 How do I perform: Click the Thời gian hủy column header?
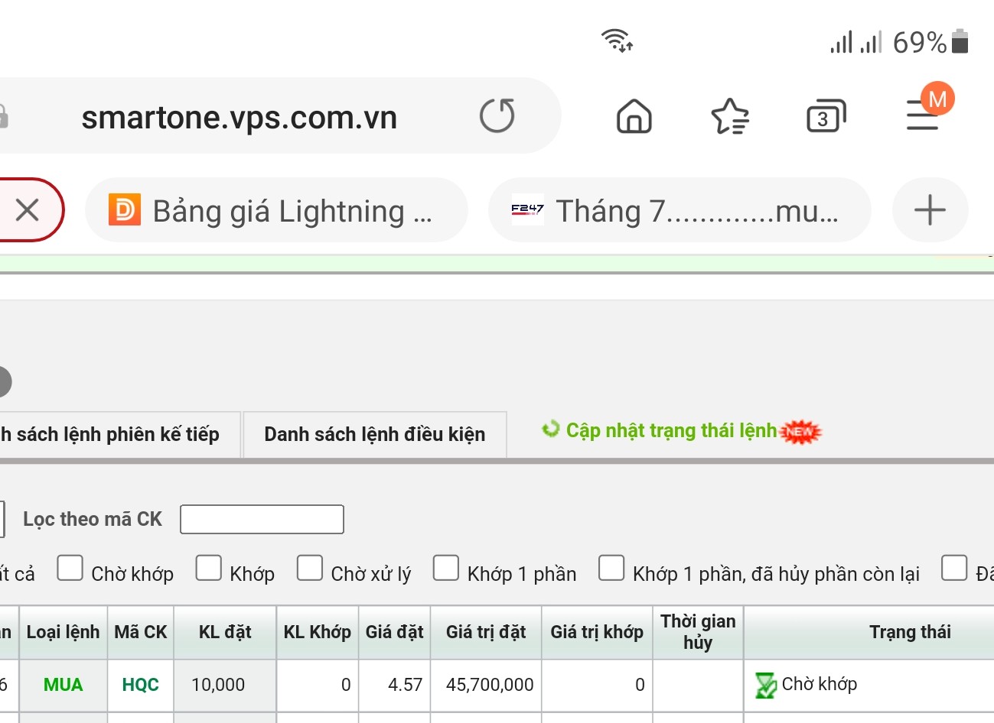pyautogui.click(x=698, y=632)
